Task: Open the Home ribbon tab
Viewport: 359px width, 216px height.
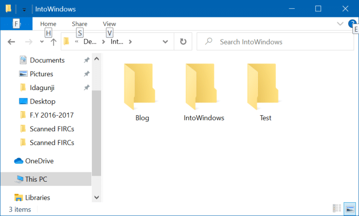Action: (48, 24)
